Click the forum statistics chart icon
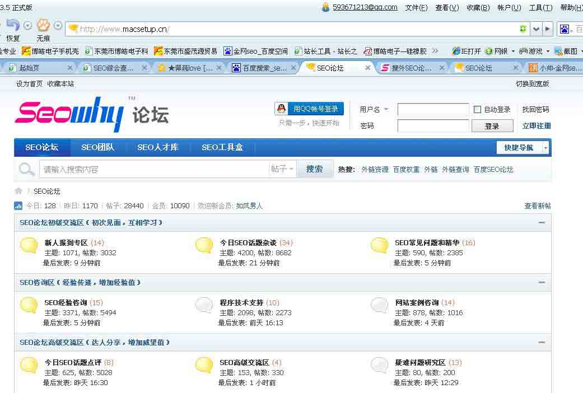Viewport: 583px width, 393px height. tap(18, 206)
